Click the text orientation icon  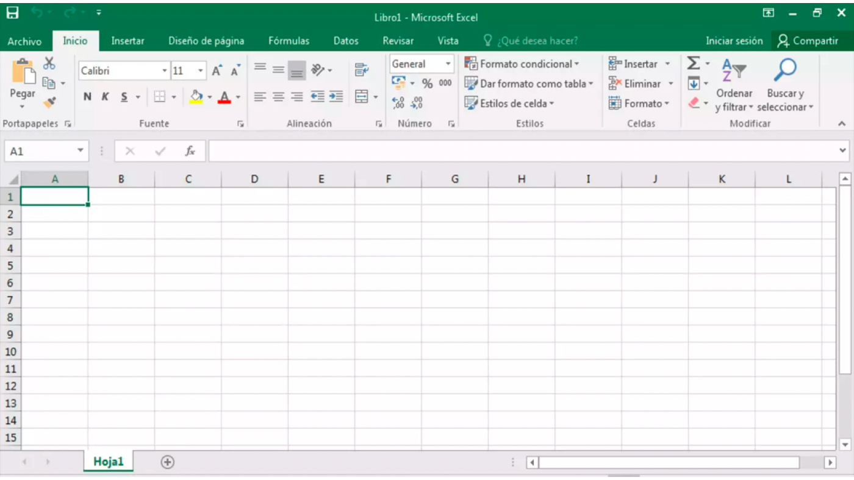pos(318,70)
